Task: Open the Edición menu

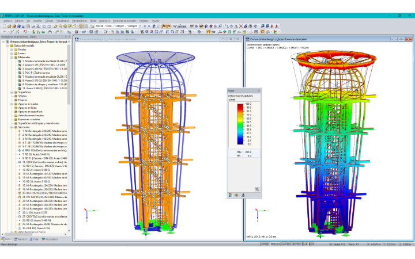Action: tap(19, 21)
